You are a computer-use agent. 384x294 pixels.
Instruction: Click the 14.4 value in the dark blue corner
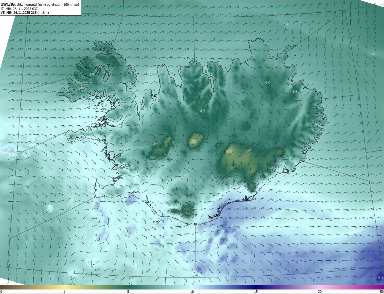(379, 278)
